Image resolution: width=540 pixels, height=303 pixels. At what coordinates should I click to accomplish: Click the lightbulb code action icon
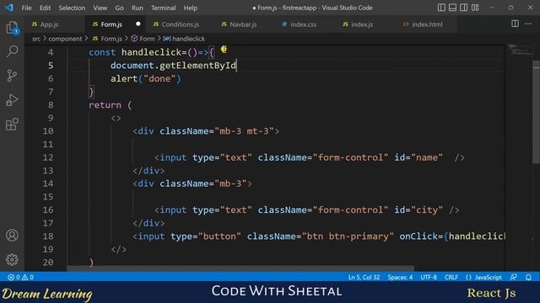click(224, 50)
